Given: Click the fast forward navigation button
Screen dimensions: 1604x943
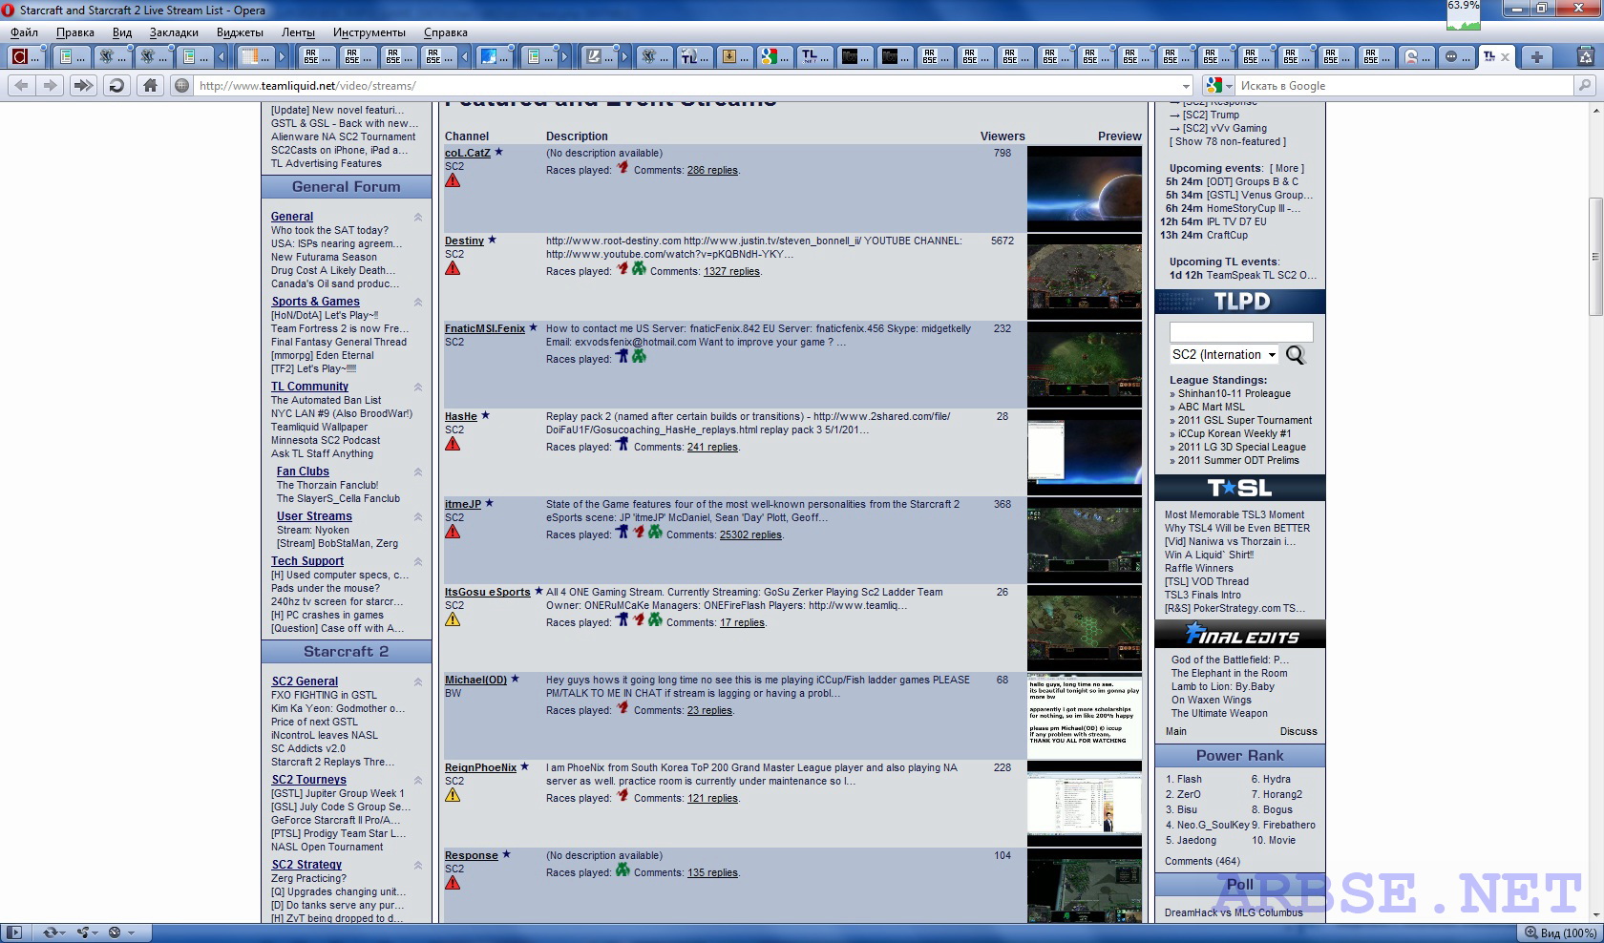Looking at the screenshot, I should [x=83, y=85].
